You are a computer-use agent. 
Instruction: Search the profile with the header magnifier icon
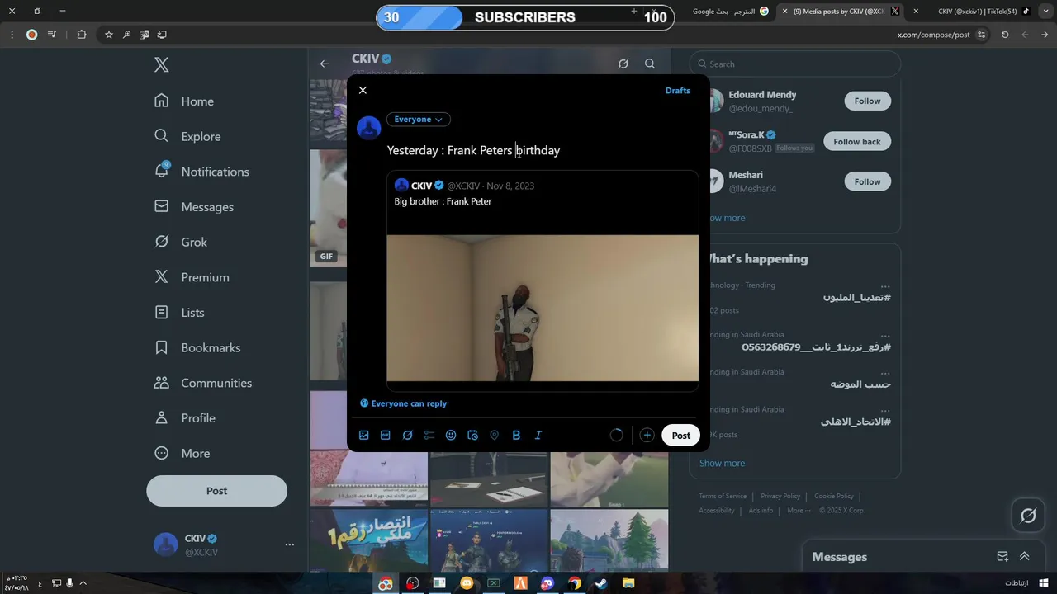coord(650,64)
